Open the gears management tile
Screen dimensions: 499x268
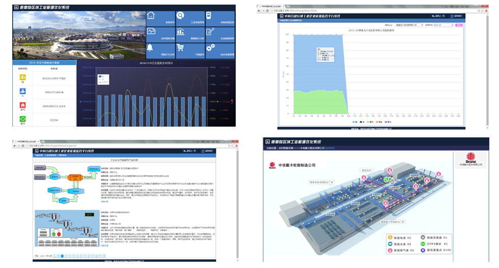[219, 49]
